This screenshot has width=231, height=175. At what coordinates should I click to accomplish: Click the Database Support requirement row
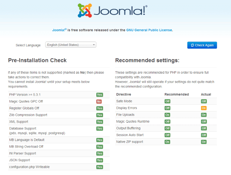coord(59,131)
